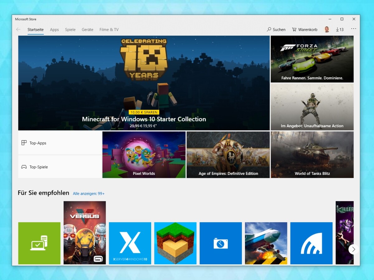
Task: Open the Apps tab
Action: tap(54, 30)
